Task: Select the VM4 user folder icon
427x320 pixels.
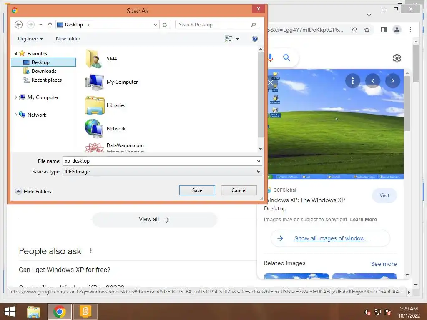Action: pyautogui.click(x=94, y=58)
